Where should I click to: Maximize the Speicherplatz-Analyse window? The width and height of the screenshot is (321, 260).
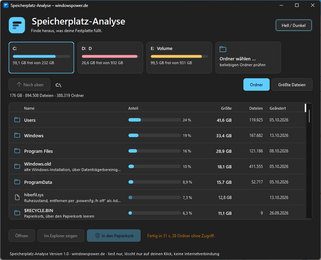tap(297, 5)
